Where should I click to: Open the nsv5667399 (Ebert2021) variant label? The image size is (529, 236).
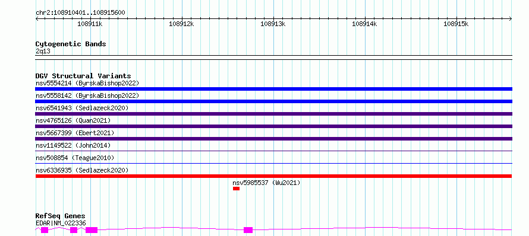coord(75,133)
